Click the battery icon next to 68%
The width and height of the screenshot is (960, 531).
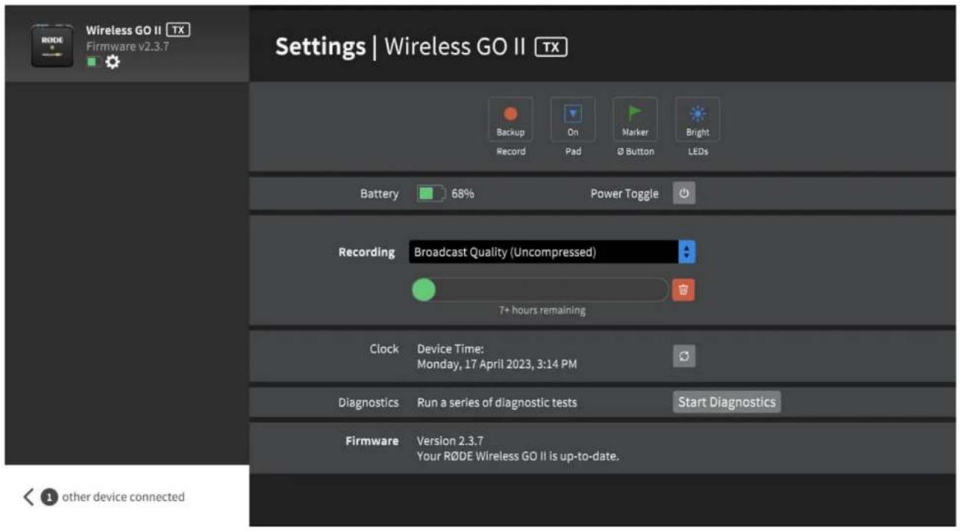coord(432,194)
